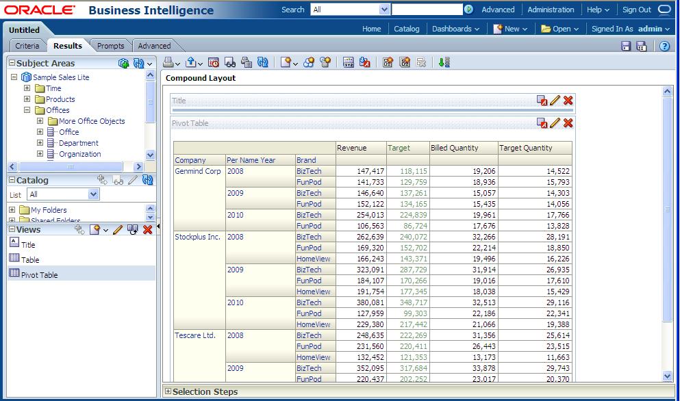
Task: Collapse the Sample Sales Lite tree node
Action: 14,77
